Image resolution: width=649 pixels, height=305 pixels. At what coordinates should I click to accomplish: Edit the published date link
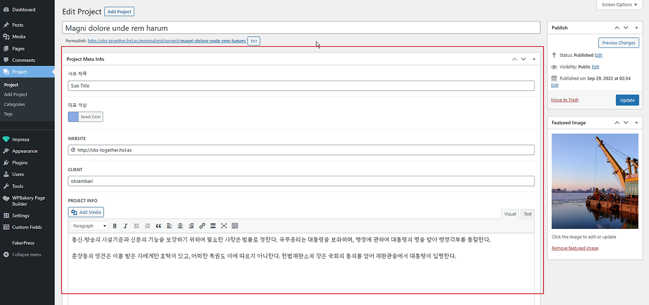coord(555,85)
